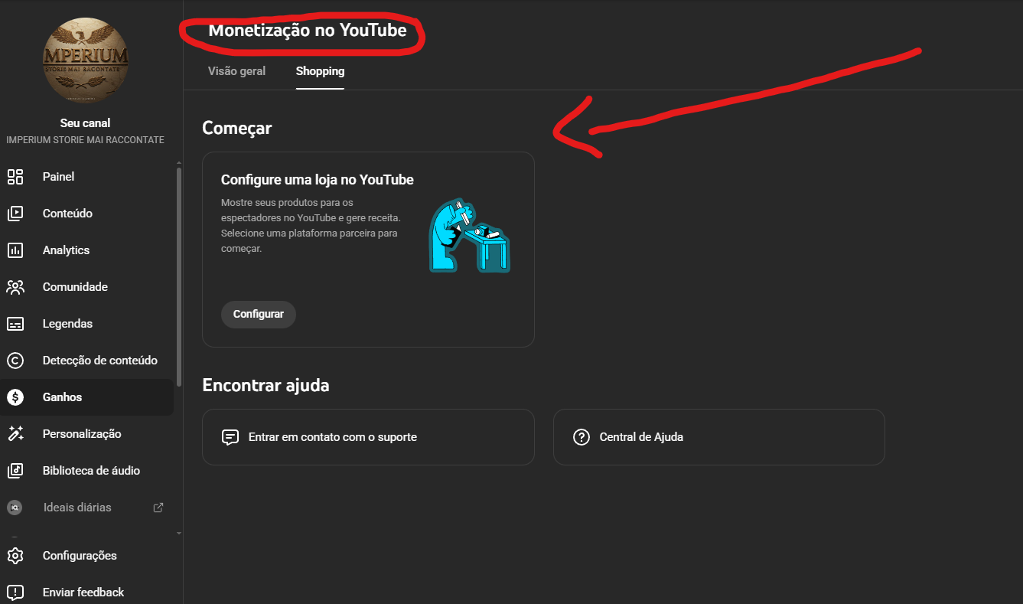
Task: Open Personalização in the sidebar
Action: point(87,434)
